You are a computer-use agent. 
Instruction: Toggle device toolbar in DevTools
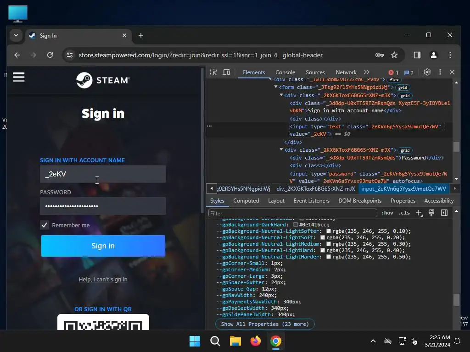[226, 72]
